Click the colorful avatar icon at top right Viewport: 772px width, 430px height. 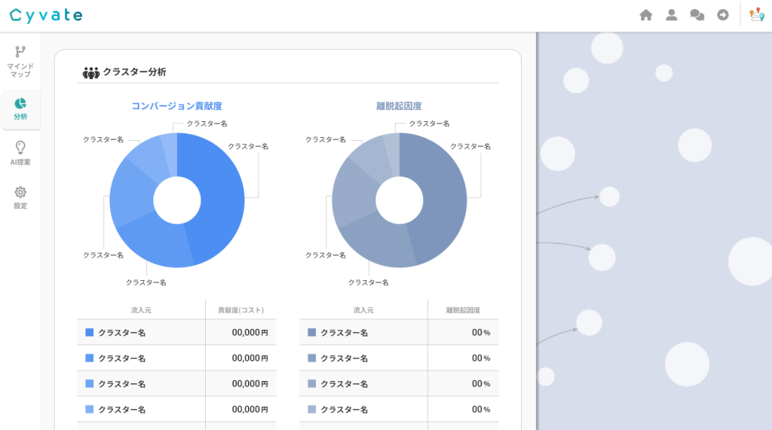[x=757, y=15]
